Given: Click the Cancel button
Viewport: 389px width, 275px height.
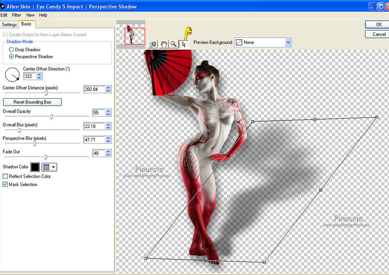Looking at the screenshot, I should coord(379,34).
